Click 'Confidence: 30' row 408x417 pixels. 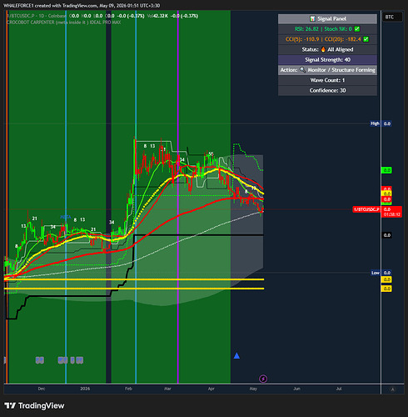(x=327, y=90)
